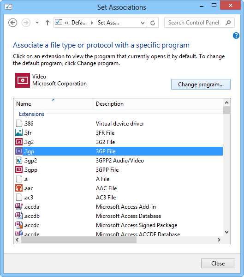Expand the breadcrumb arrow after 'Defa...'

click(92, 23)
